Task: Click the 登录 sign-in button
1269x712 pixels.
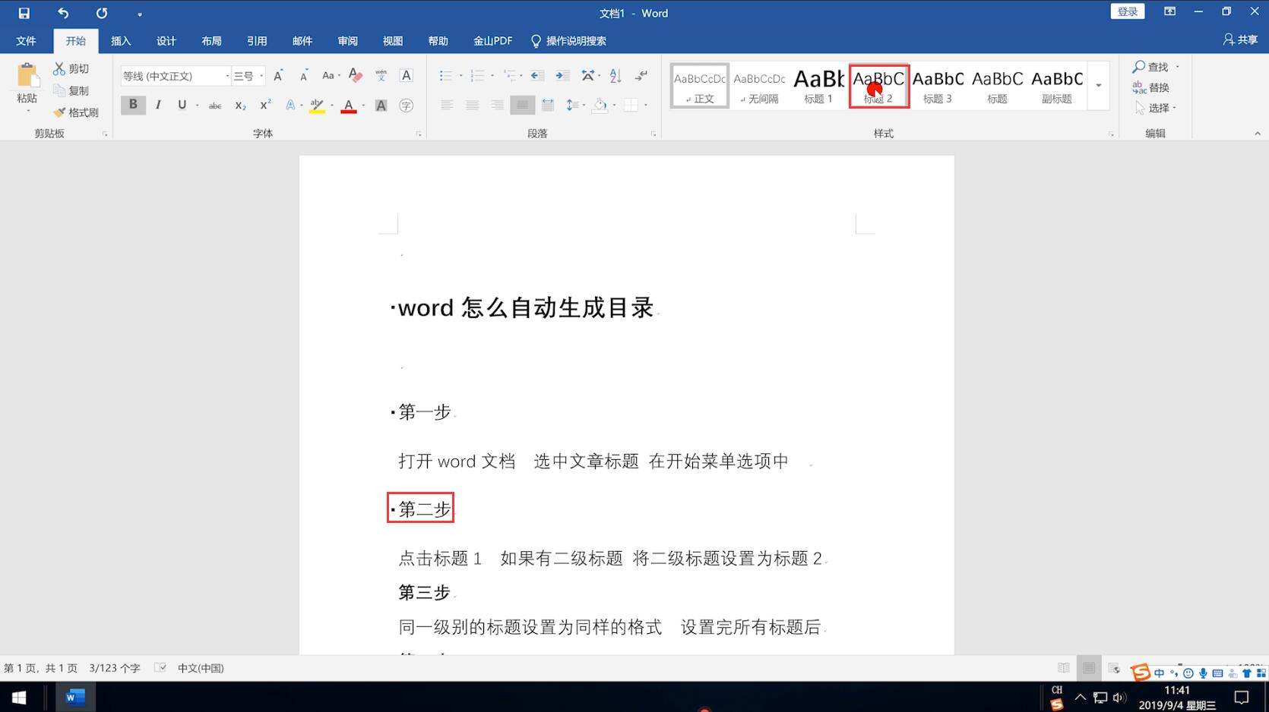Action: click(x=1128, y=11)
